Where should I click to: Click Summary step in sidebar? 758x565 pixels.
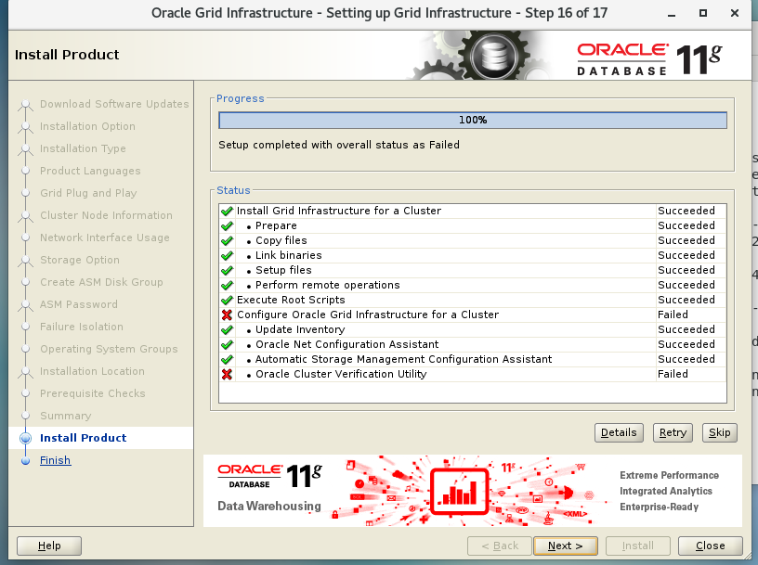(65, 416)
